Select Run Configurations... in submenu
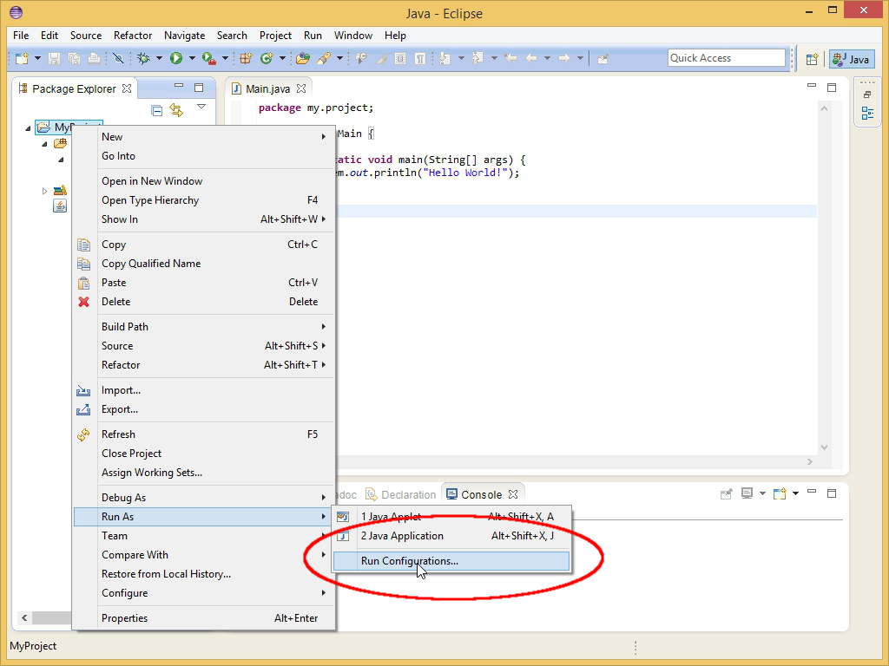Image resolution: width=889 pixels, height=666 pixels. click(451, 561)
